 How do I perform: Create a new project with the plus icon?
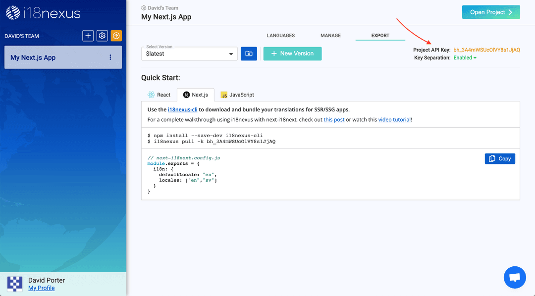(88, 36)
